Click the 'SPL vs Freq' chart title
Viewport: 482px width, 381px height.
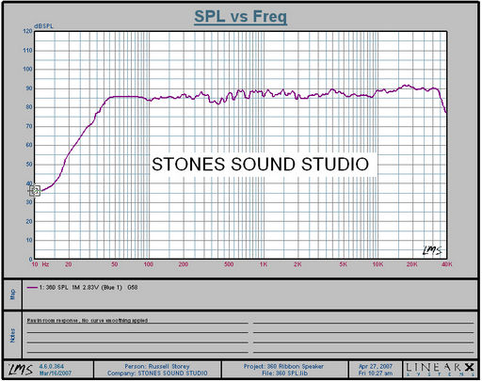point(240,16)
